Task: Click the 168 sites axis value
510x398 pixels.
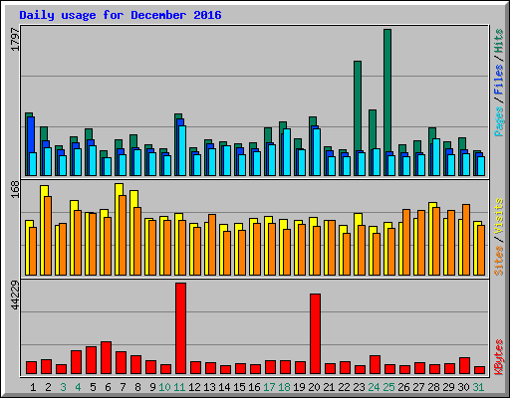Action: pyautogui.click(x=15, y=190)
